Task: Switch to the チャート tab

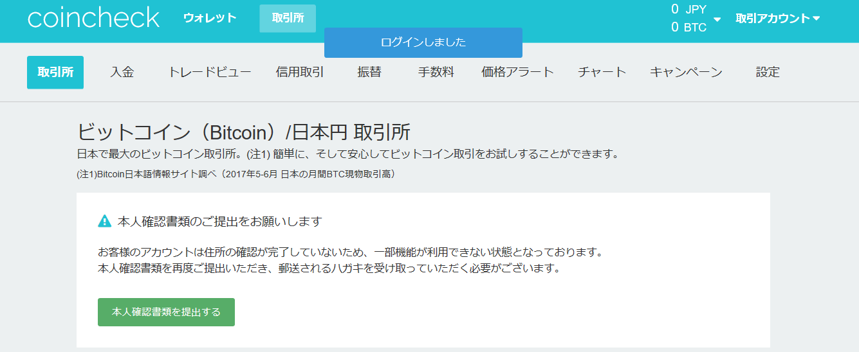Action: pos(602,72)
